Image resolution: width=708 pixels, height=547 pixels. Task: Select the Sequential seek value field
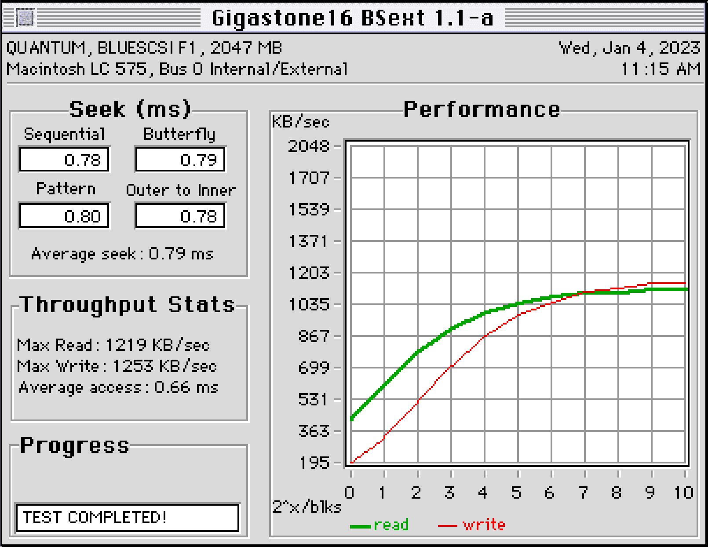coord(64,160)
